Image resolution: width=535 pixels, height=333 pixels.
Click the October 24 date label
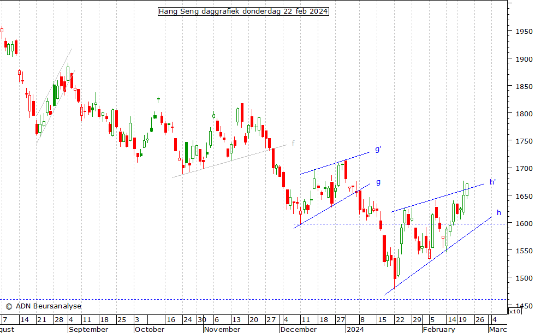(x=188, y=320)
